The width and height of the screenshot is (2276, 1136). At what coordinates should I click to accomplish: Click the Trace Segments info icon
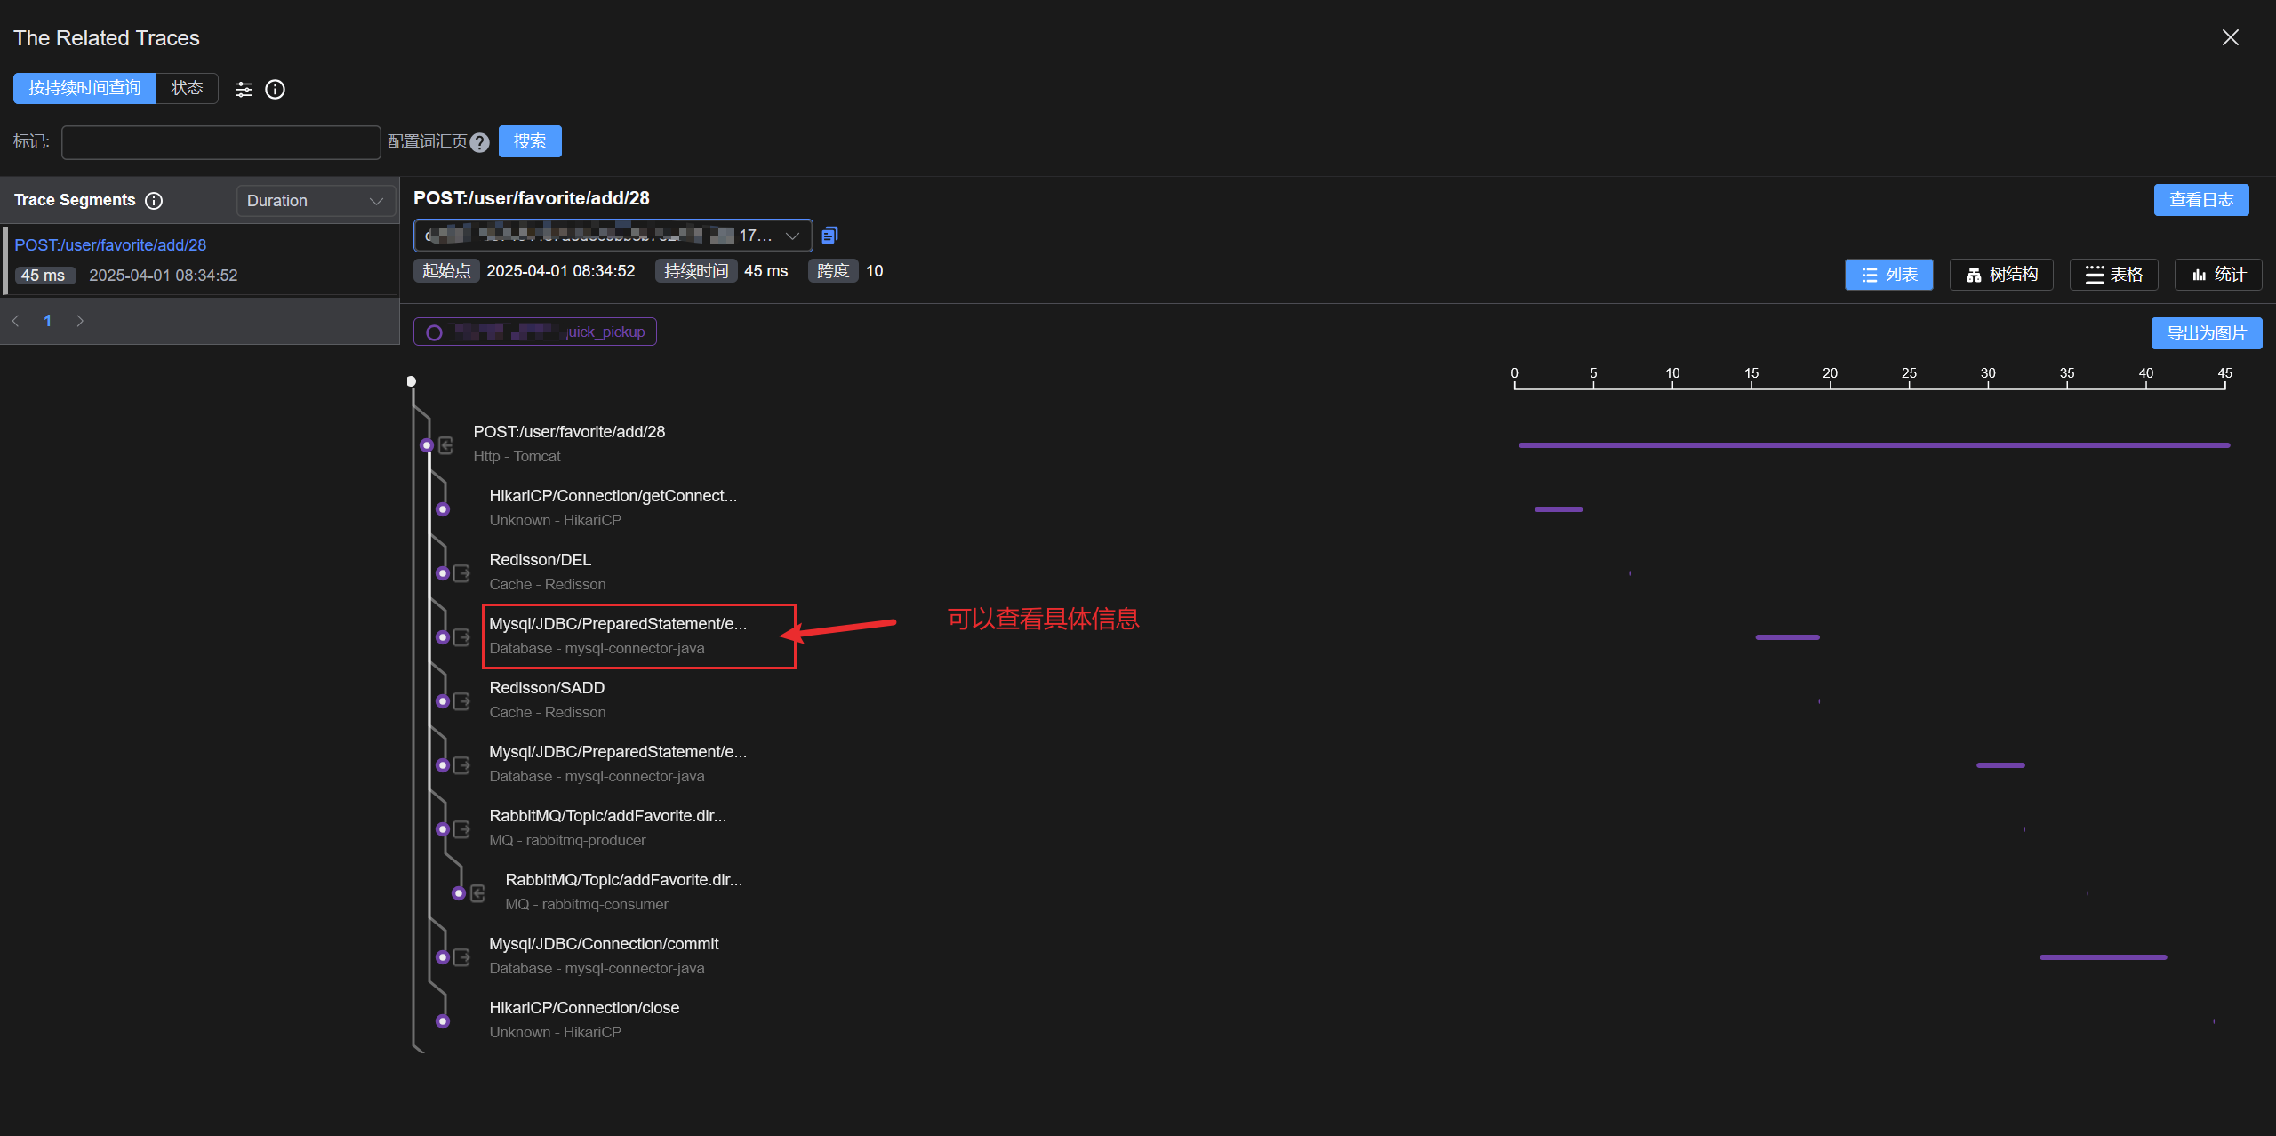[x=154, y=201]
